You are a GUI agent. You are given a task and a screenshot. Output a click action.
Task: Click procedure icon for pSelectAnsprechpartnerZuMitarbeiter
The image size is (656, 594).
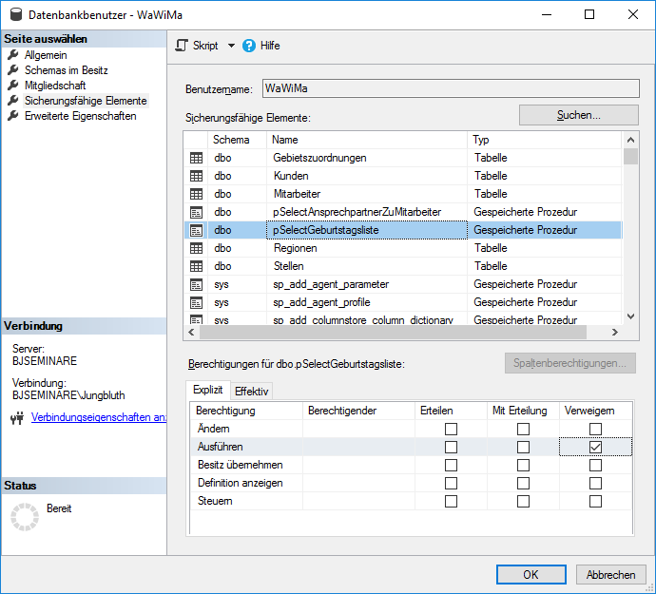point(197,212)
